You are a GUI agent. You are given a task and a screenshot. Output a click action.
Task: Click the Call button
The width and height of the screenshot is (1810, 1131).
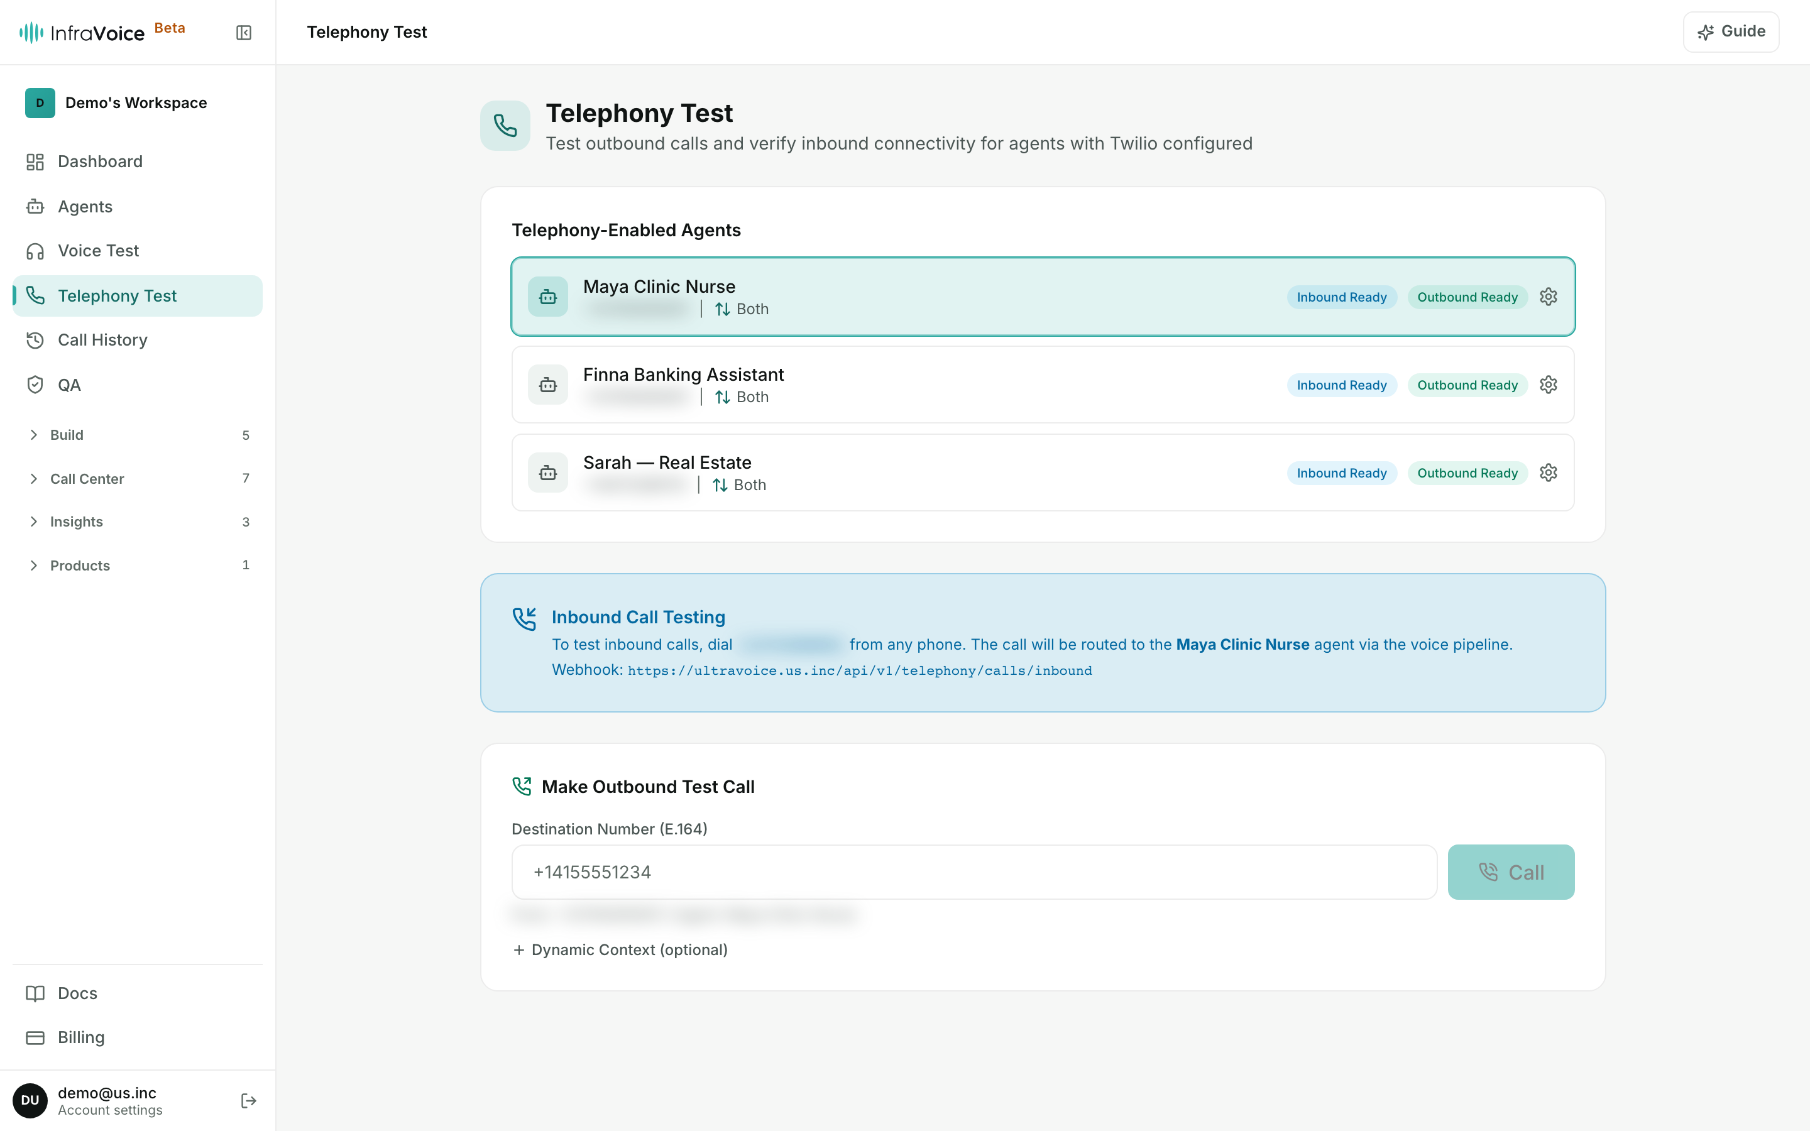(x=1511, y=871)
